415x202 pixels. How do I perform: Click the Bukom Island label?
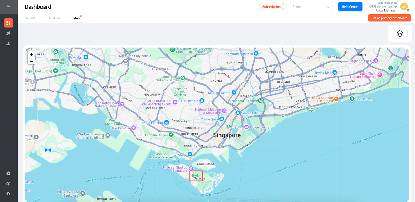coord(107,199)
